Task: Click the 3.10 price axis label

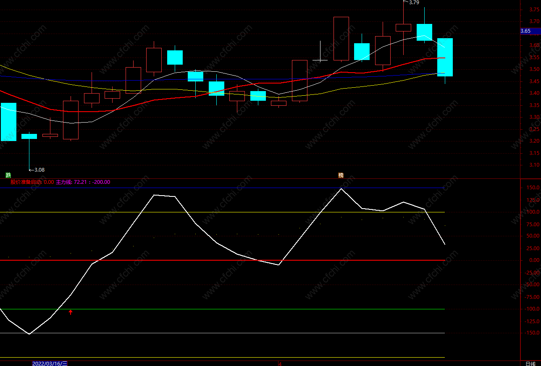Action: tap(535, 165)
